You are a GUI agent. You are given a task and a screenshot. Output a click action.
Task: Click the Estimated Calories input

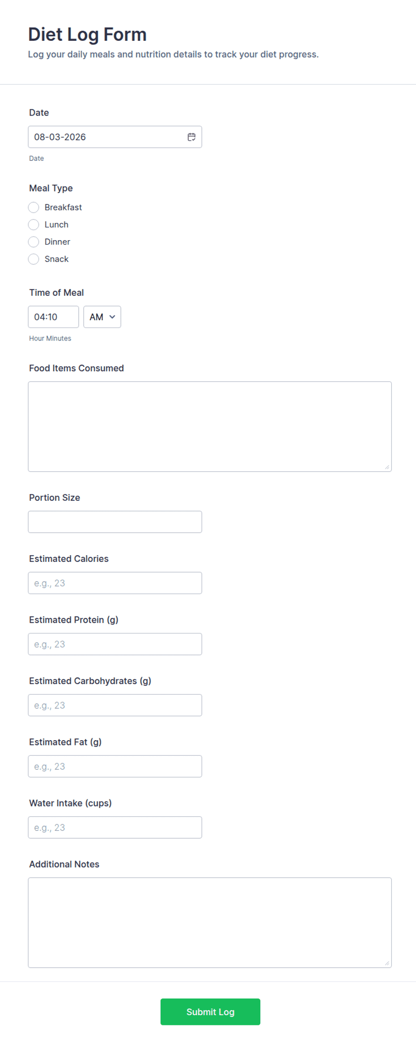(115, 583)
